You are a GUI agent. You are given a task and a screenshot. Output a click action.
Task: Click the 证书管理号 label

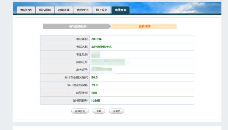(x=80, y=101)
